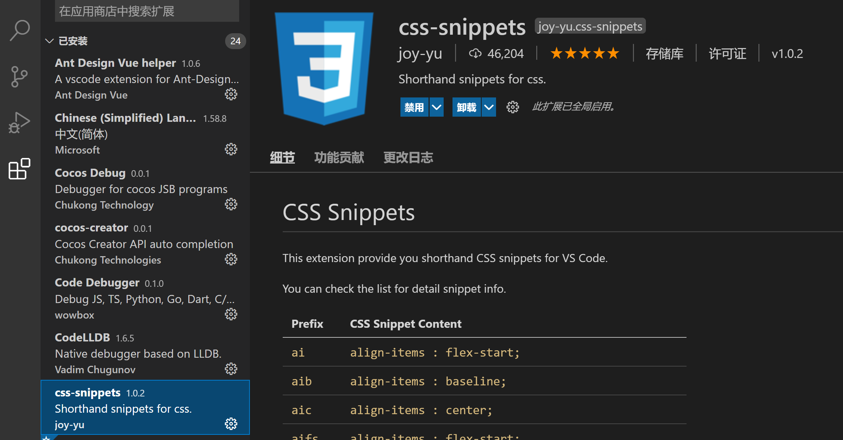Select CodeLLDB extension

[x=145, y=353]
